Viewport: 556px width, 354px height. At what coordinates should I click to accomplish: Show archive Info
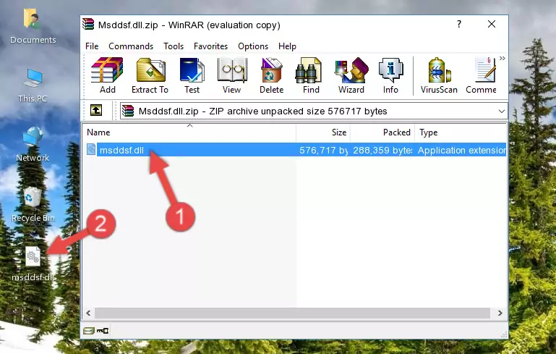tap(390, 75)
